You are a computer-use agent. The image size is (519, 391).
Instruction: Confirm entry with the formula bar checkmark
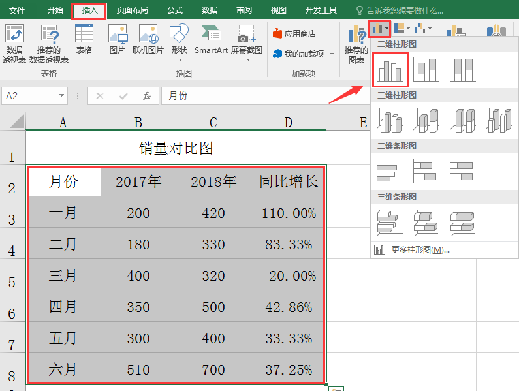[123, 96]
